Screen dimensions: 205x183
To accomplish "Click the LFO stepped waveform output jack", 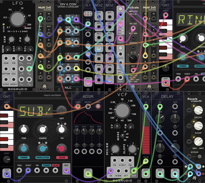I will point(29,59).
